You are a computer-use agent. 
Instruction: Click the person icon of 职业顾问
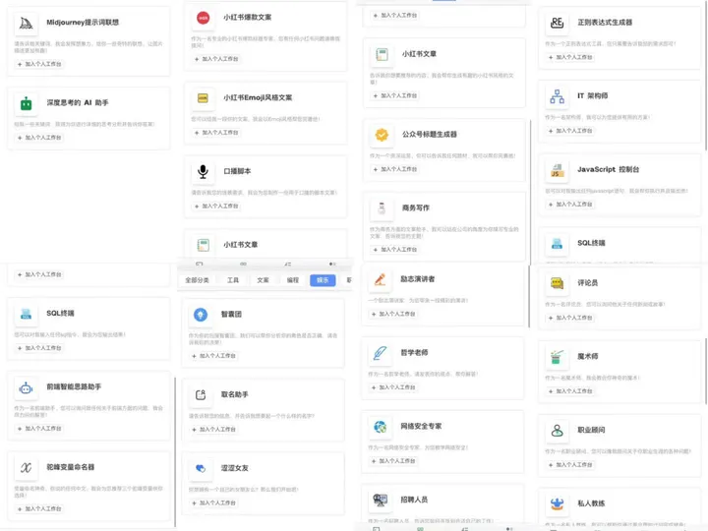[558, 431]
